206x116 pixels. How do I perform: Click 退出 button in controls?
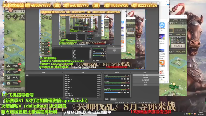pos(145,85)
